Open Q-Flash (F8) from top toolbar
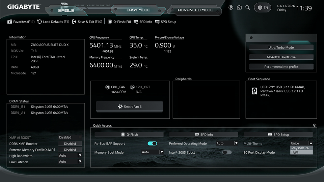This screenshot has height=182, width=324. click(x=119, y=22)
